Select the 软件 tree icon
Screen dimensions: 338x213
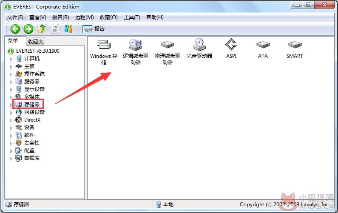[19, 135]
